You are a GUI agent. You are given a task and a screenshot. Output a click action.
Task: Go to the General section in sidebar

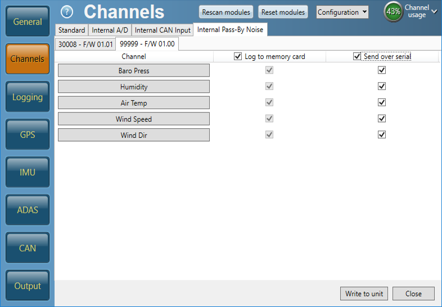28,21
